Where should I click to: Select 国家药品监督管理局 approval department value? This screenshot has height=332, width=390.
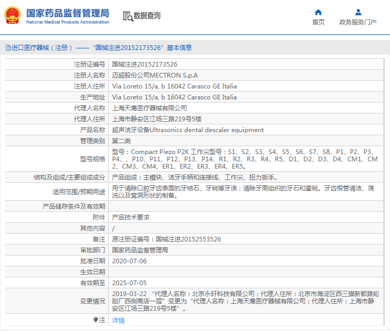click(140, 250)
